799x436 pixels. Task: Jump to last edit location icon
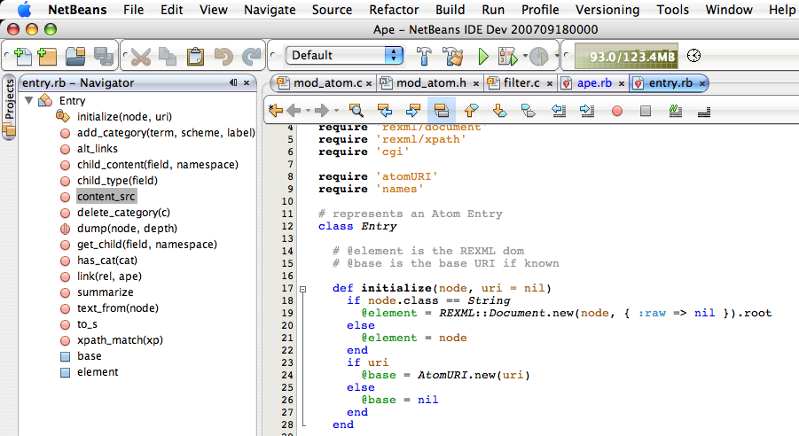click(276, 110)
